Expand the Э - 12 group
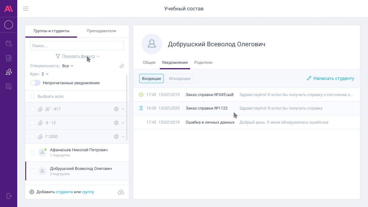The height and width of the screenshot is (207, 368). coord(123,123)
